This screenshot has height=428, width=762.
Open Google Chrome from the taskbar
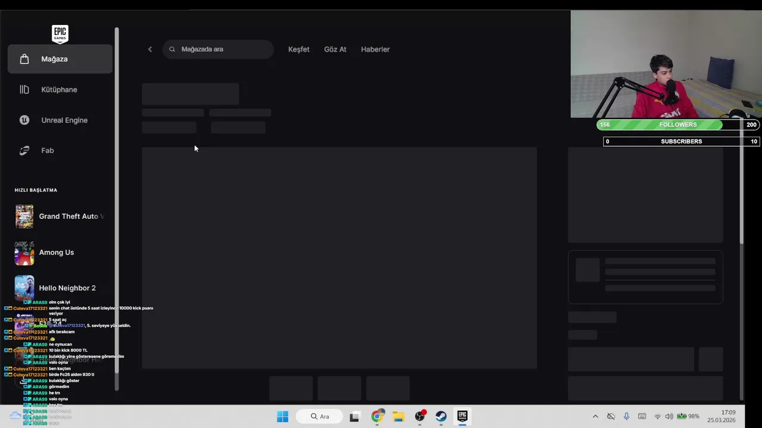click(x=377, y=417)
